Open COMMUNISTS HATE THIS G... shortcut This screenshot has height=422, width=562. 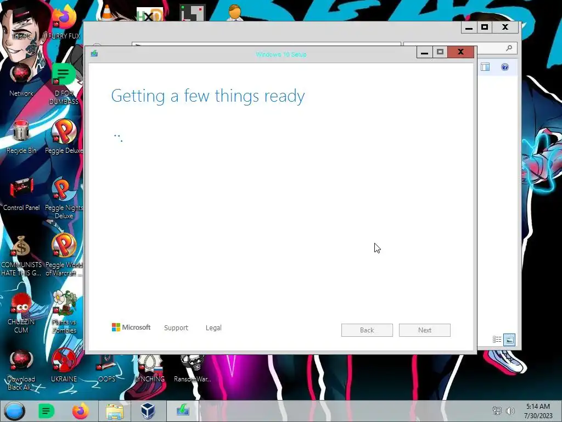pos(21,255)
